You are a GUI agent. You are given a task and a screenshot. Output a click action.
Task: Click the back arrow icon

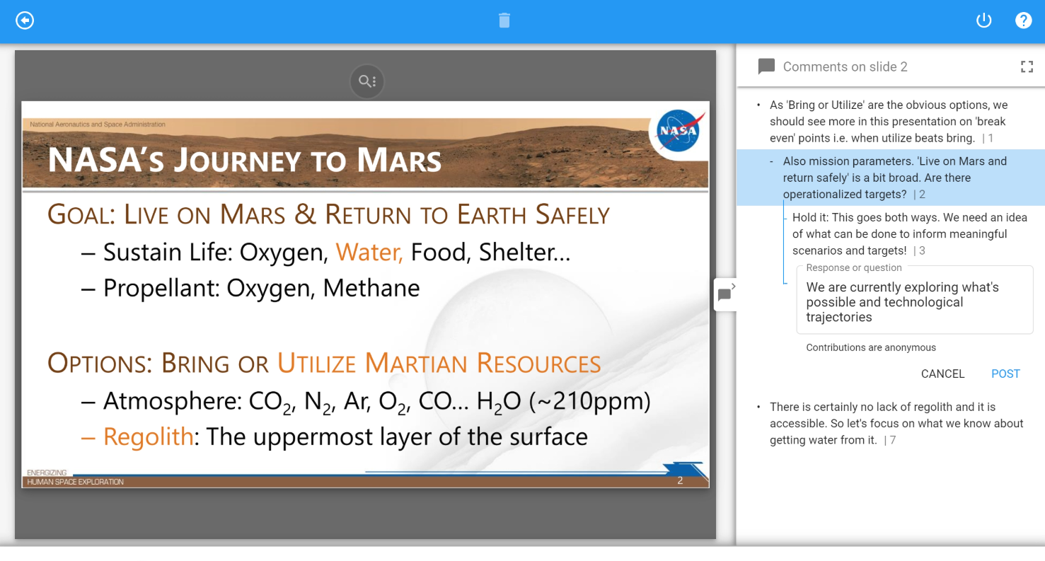point(25,21)
